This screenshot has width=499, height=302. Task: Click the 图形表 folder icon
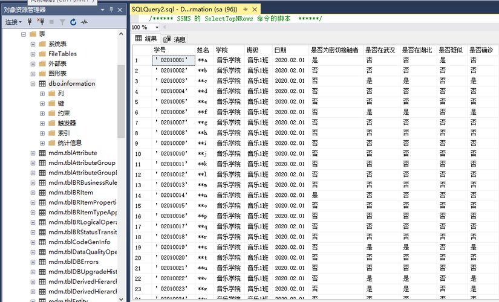42,74
